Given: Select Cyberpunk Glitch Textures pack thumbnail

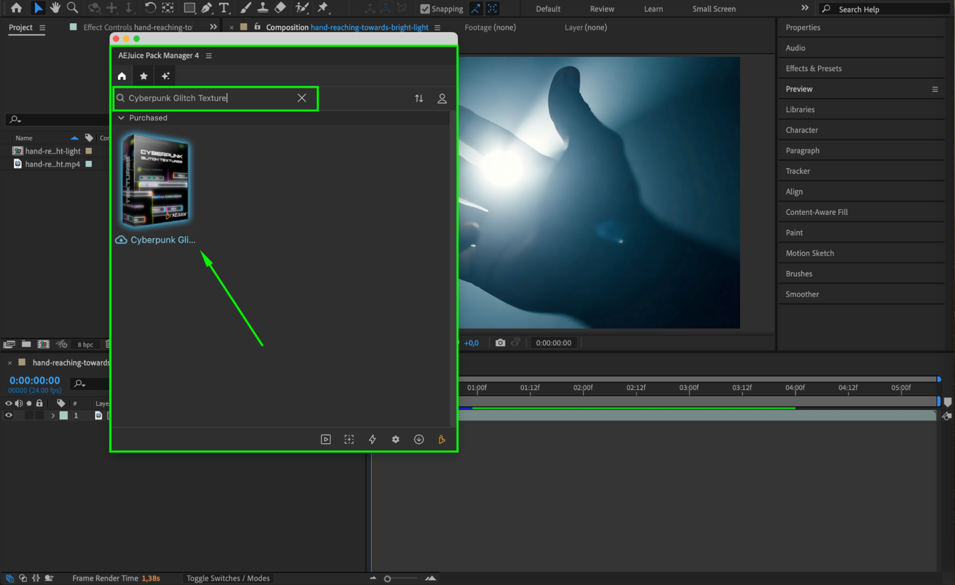Looking at the screenshot, I should coord(155,181).
